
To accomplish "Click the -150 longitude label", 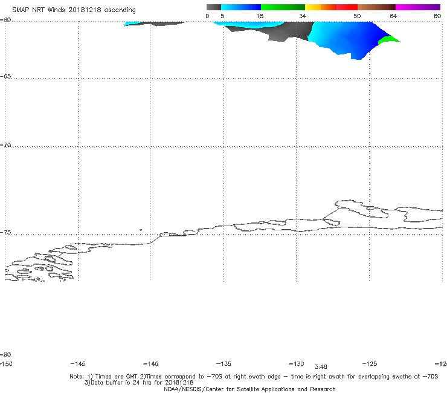I will click(6, 364).
